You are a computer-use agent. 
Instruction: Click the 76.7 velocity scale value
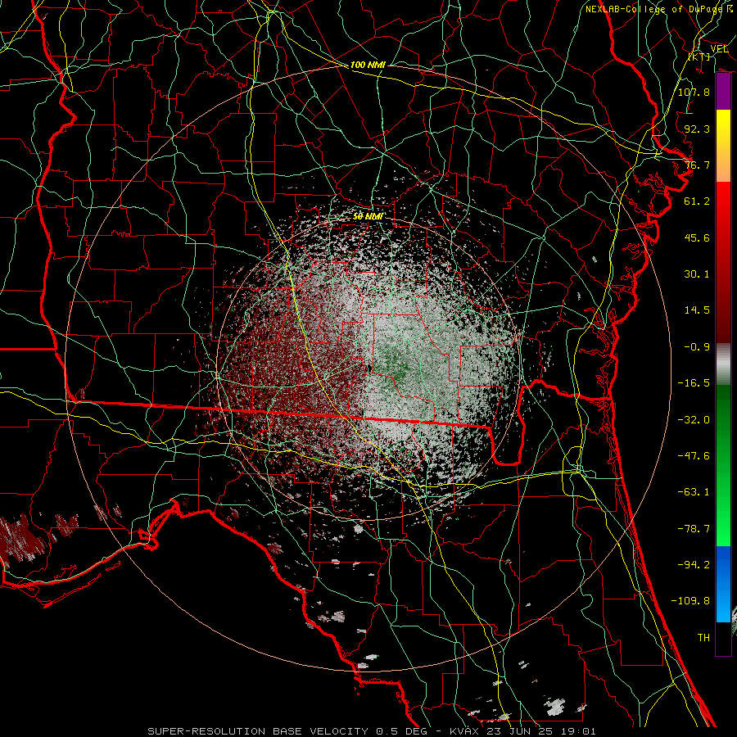coord(697,165)
